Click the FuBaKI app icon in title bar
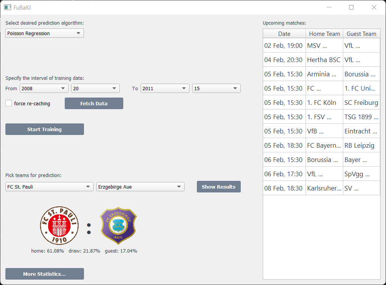Viewport: 386px width, 285px height. (7, 7)
